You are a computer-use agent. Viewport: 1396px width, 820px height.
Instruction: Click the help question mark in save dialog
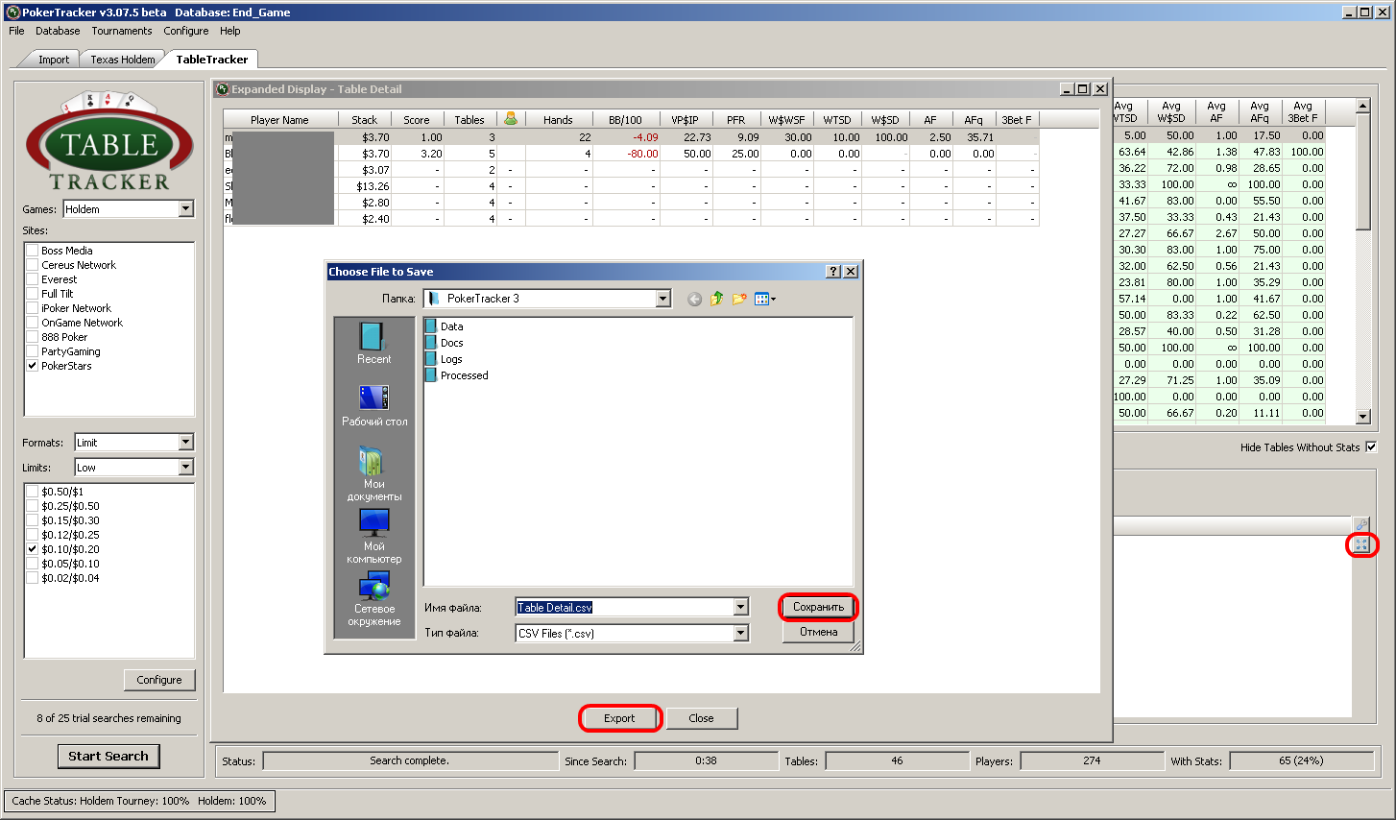833,272
